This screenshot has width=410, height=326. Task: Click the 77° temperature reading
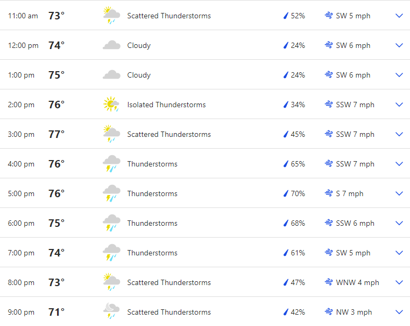pyautogui.click(x=56, y=134)
